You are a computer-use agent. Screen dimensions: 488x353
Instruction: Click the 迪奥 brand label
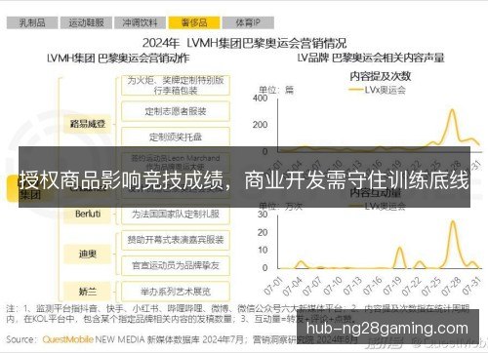[87, 254]
